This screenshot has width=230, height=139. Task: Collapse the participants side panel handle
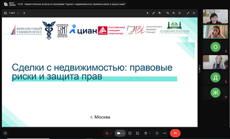click(x=199, y=69)
